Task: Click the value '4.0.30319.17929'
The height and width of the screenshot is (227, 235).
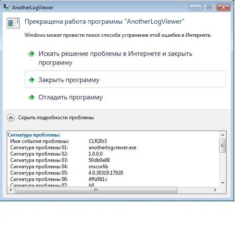Action: tap(106, 173)
